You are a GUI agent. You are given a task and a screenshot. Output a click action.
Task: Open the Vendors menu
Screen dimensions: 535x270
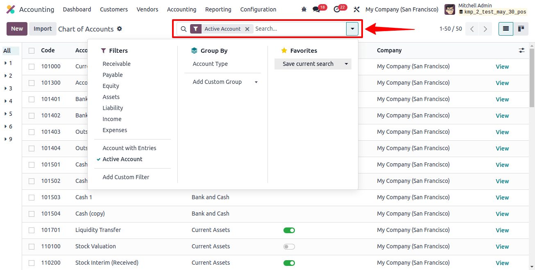coord(147,9)
